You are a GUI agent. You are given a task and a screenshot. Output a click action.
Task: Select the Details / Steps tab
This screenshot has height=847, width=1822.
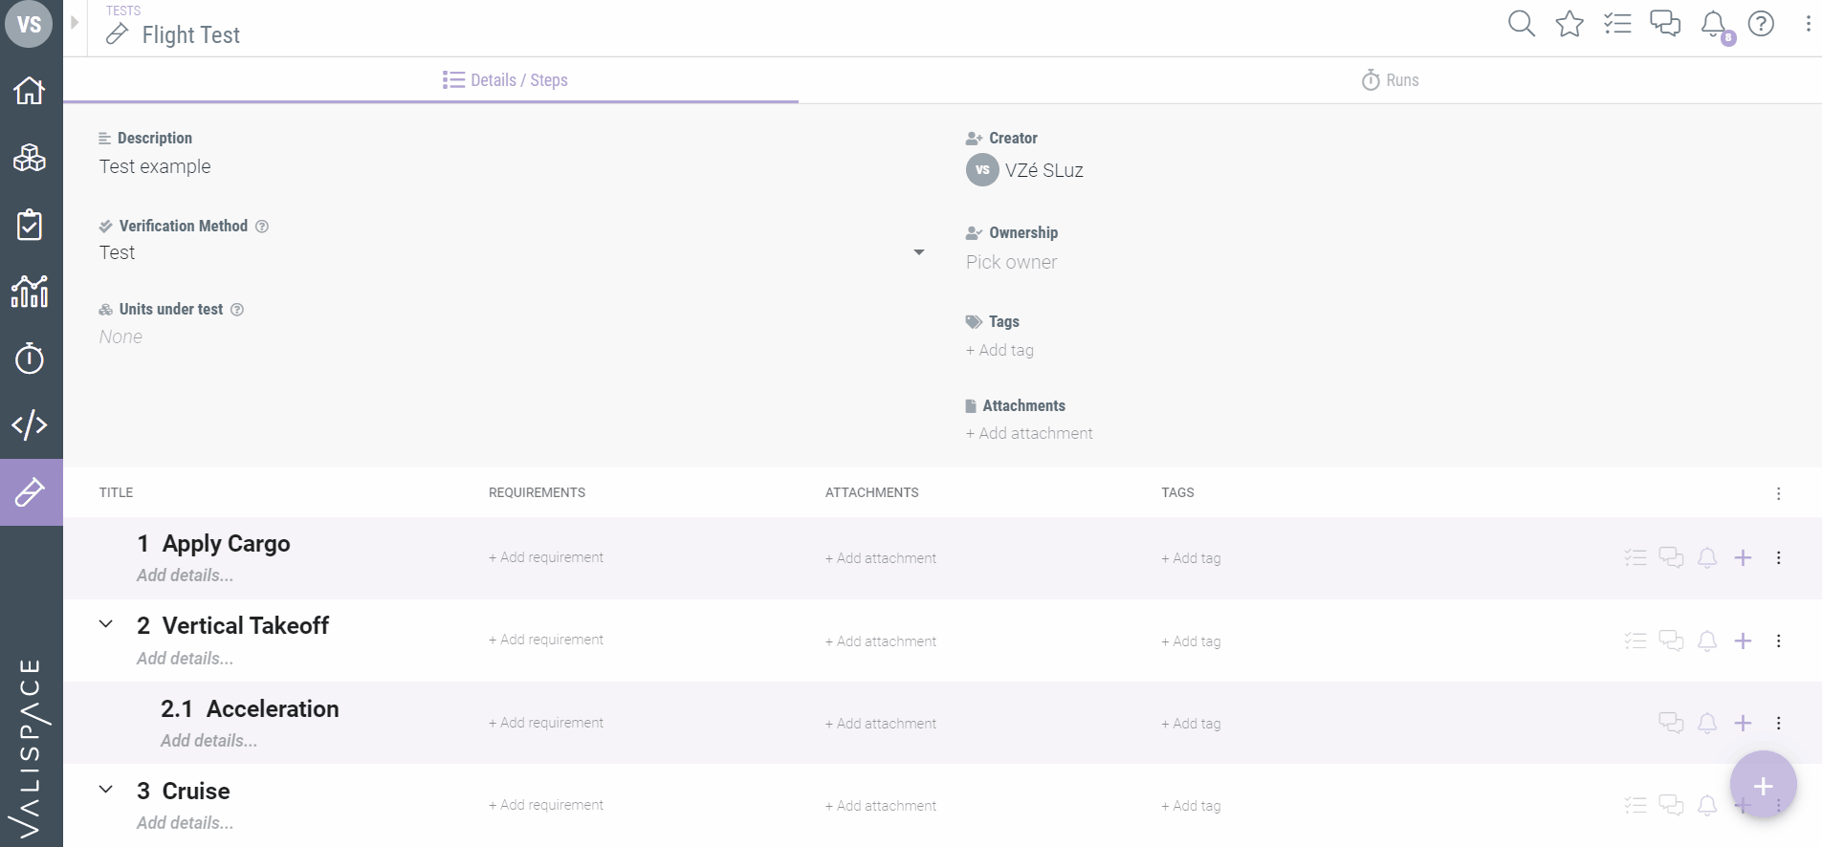505,80
